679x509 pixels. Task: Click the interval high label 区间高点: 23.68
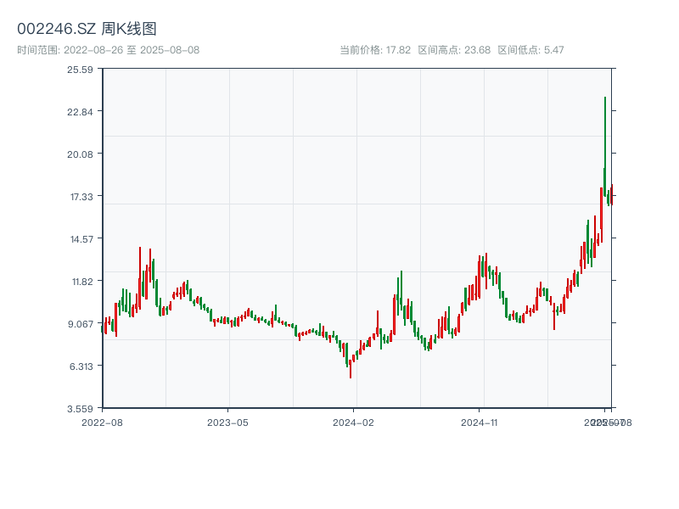pos(454,50)
